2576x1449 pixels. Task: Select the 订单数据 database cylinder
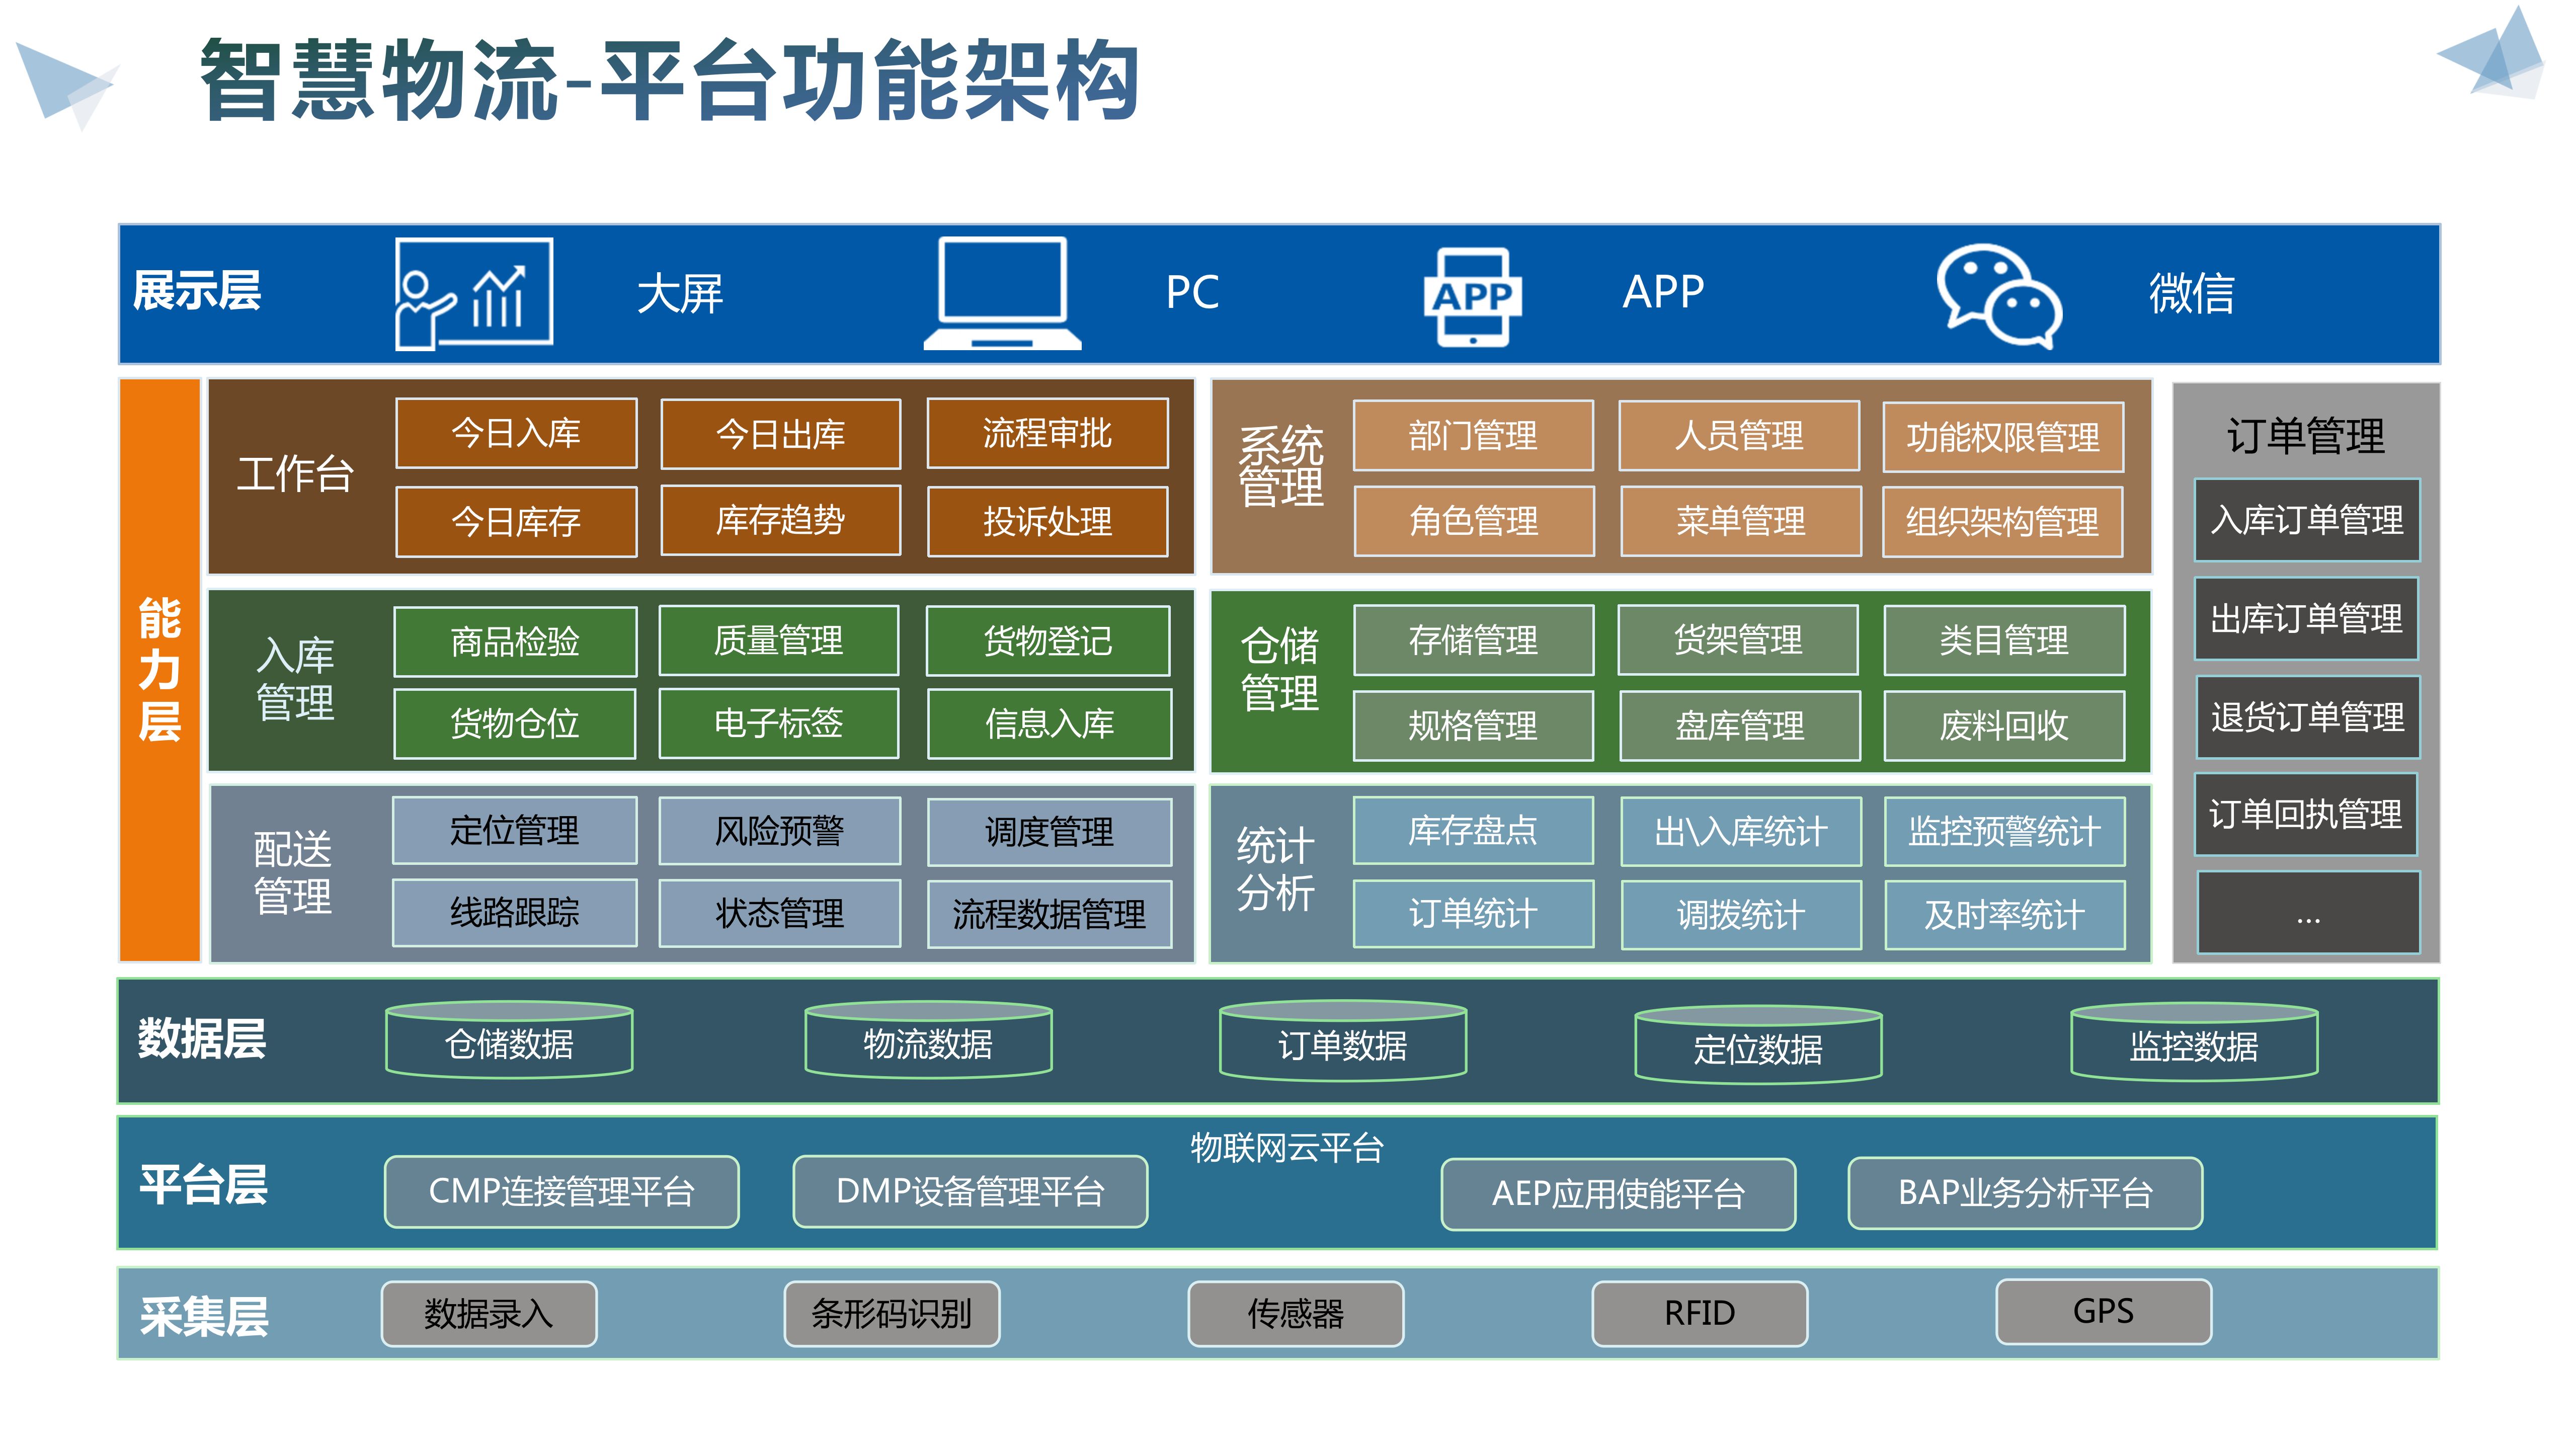[x=1343, y=1041]
